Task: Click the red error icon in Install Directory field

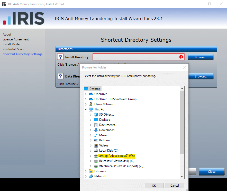Action: 181,57
